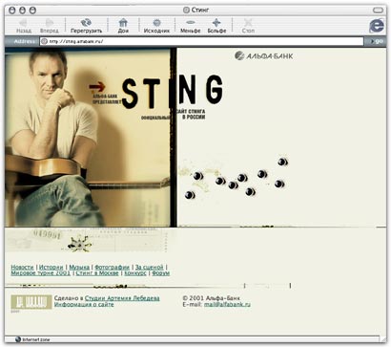Click the go button beside address bar
The width and height of the screenshot is (391, 347).
(377, 41)
